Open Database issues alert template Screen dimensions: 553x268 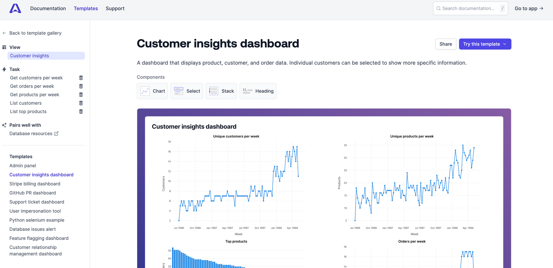click(x=33, y=229)
